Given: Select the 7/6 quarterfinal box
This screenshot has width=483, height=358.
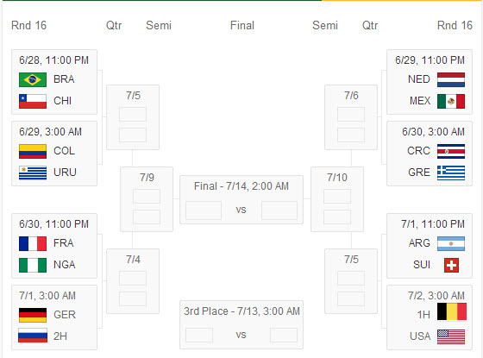Looking at the screenshot, I should pos(351,117).
